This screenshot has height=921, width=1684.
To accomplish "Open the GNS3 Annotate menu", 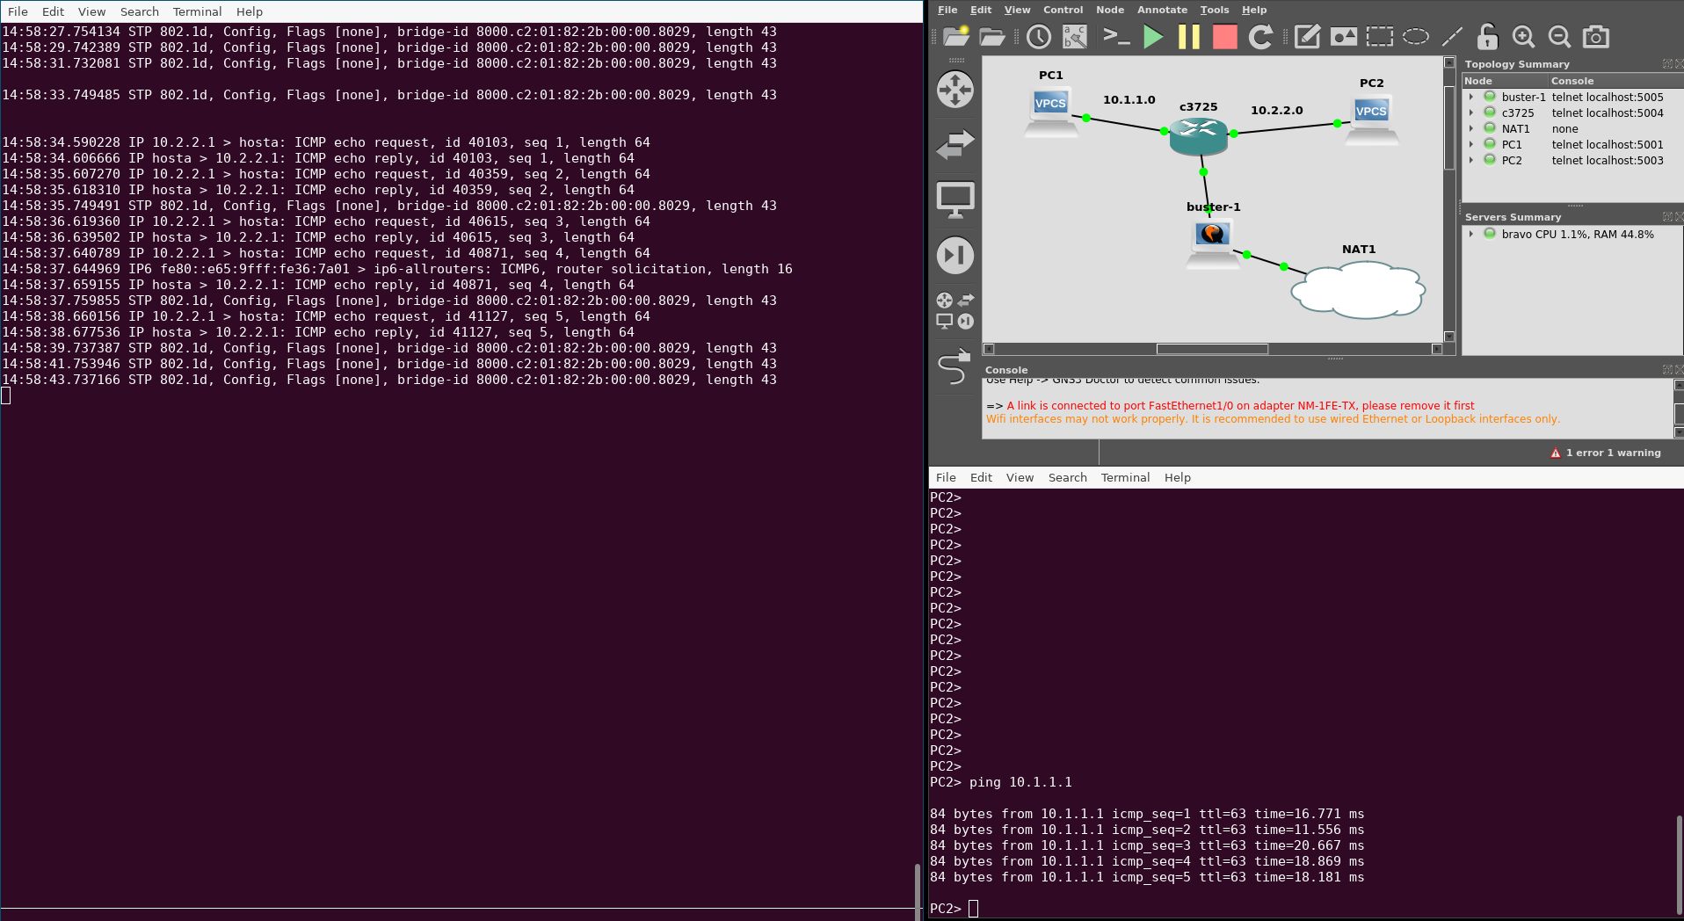I will [x=1162, y=10].
